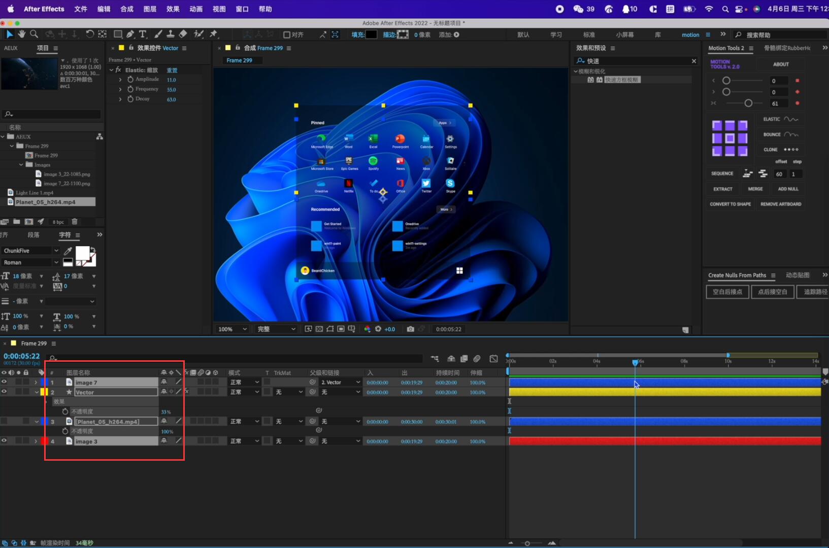This screenshot has width=829, height=548.
Task: Select the Hand tool
Action: point(21,34)
